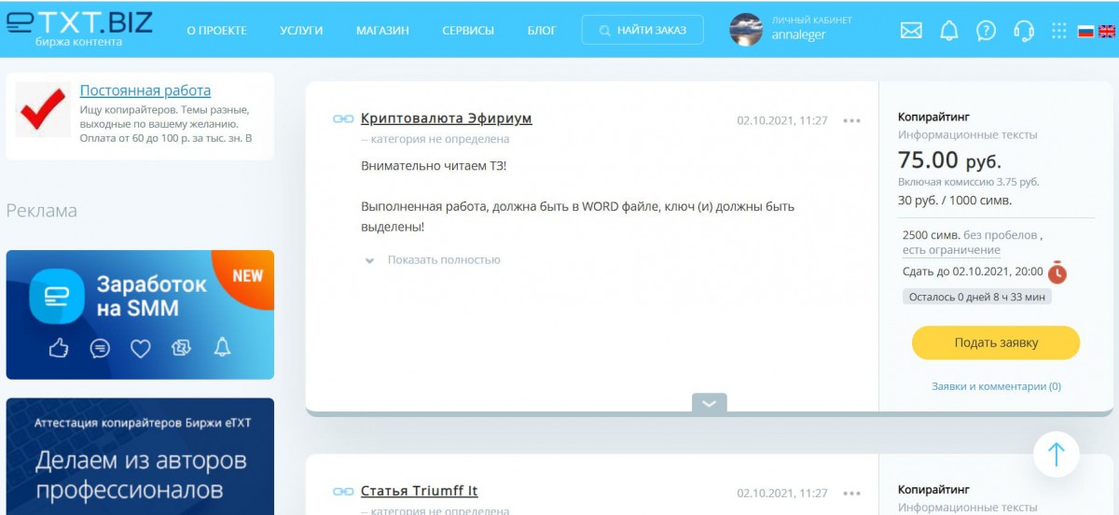Click Внимательно читаем ТЗ! text
Image resolution: width=1119 pixels, height=515 pixels.
coord(434,165)
